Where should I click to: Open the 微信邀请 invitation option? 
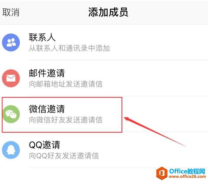pyautogui.click(x=47, y=109)
